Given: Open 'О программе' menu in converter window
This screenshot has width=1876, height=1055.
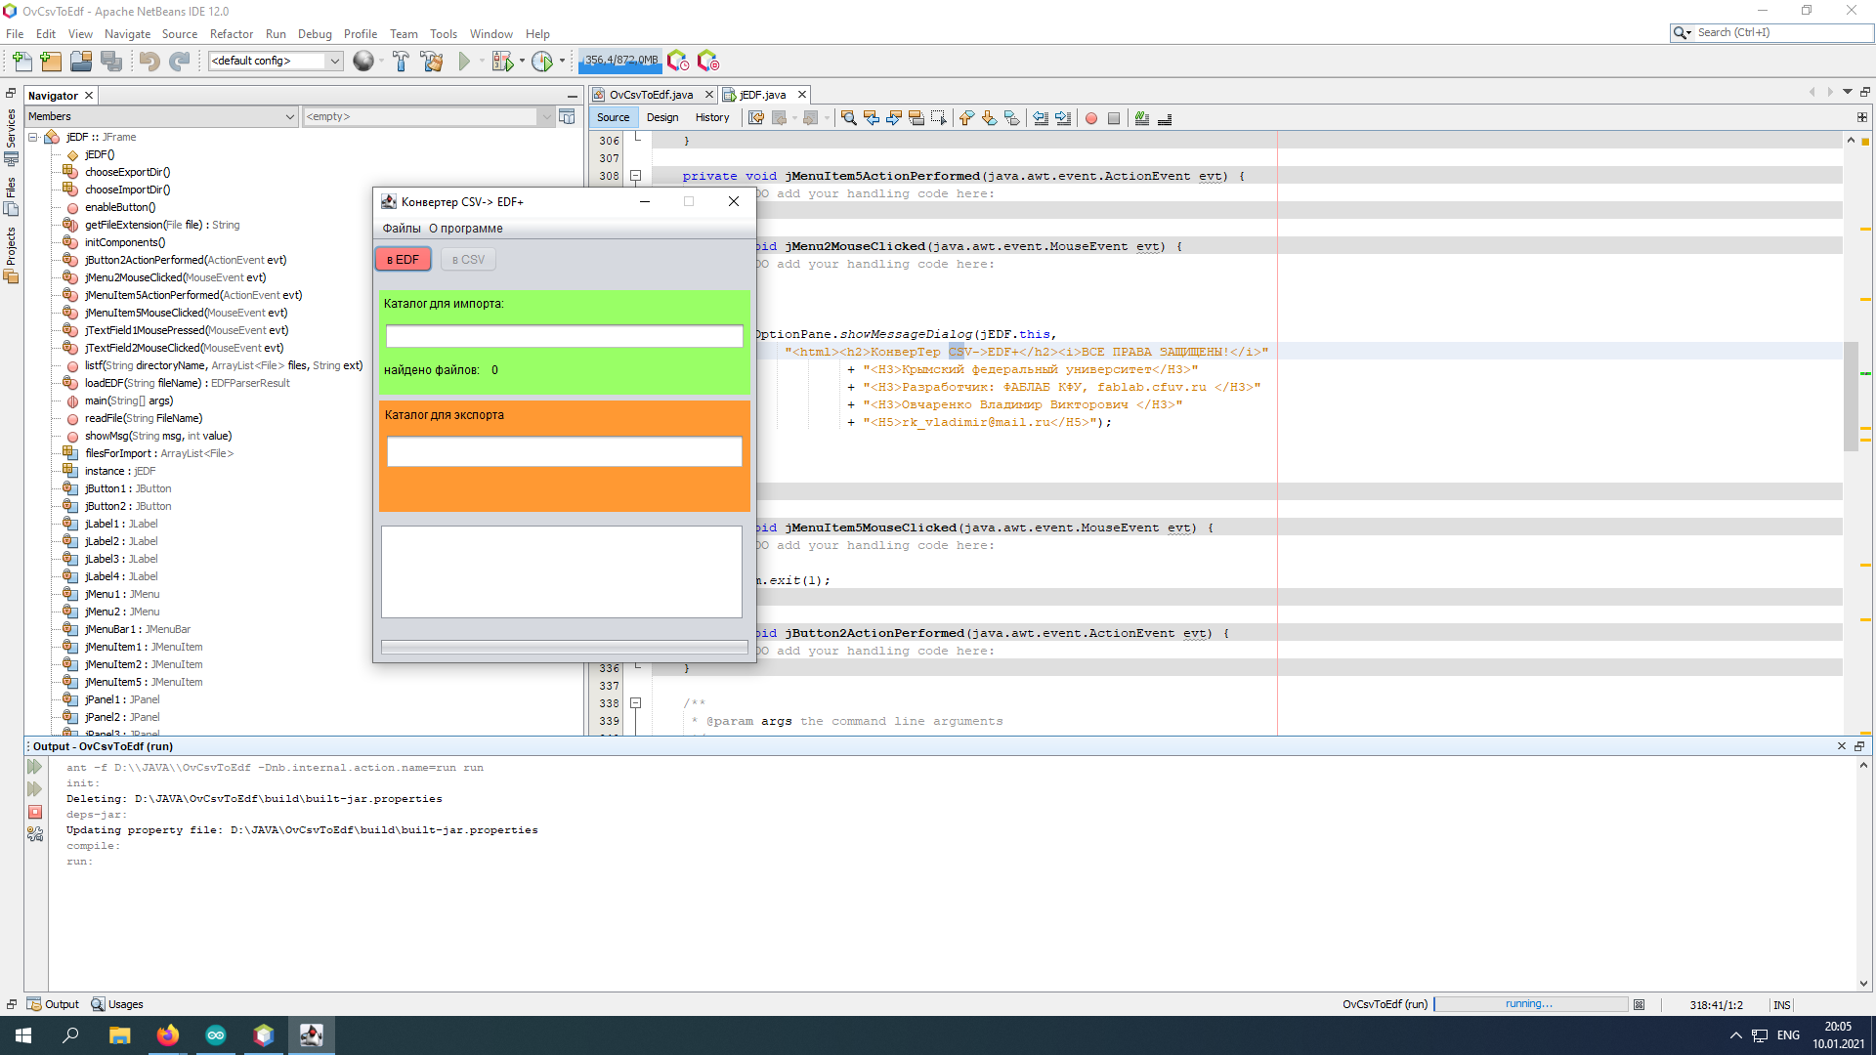Looking at the screenshot, I should click(x=466, y=229).
